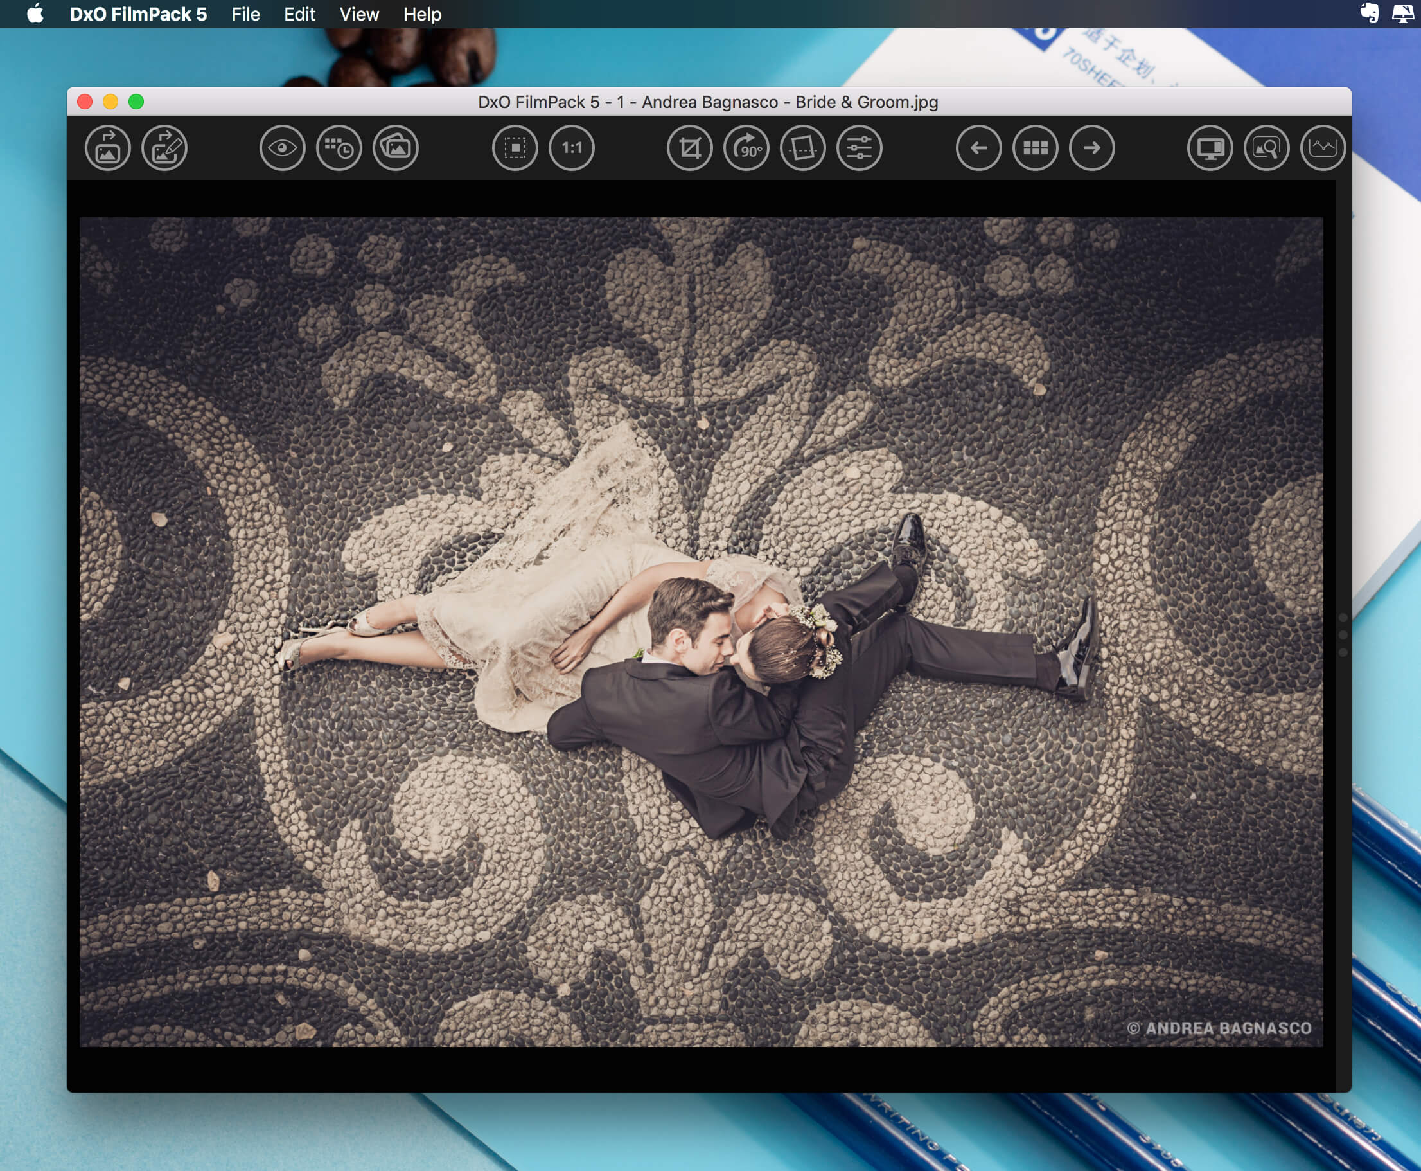
Task: Select the horizon straighten tool
Action: pyautogui.click(x=803, y=148)
